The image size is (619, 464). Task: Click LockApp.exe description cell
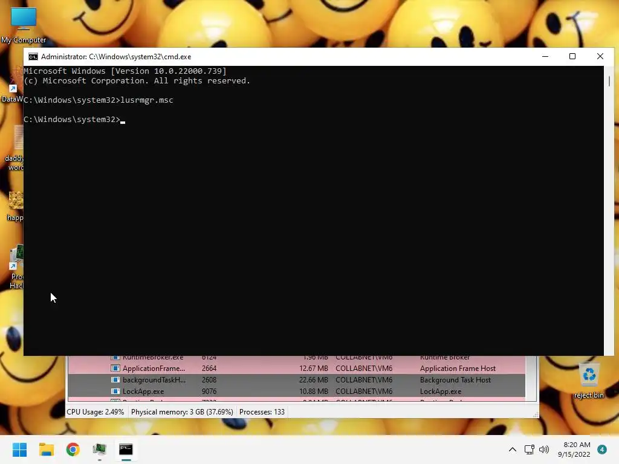tap(441, 391)
